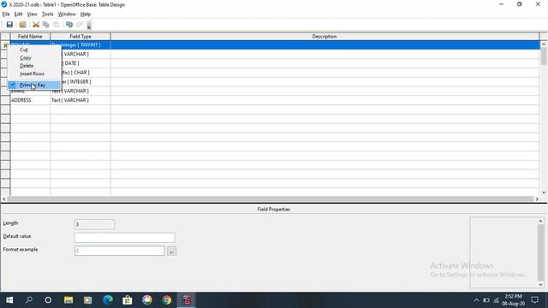This screenshot has height=308, width=548.
Task: Open the Tools menu
Action: click(48, 14)
